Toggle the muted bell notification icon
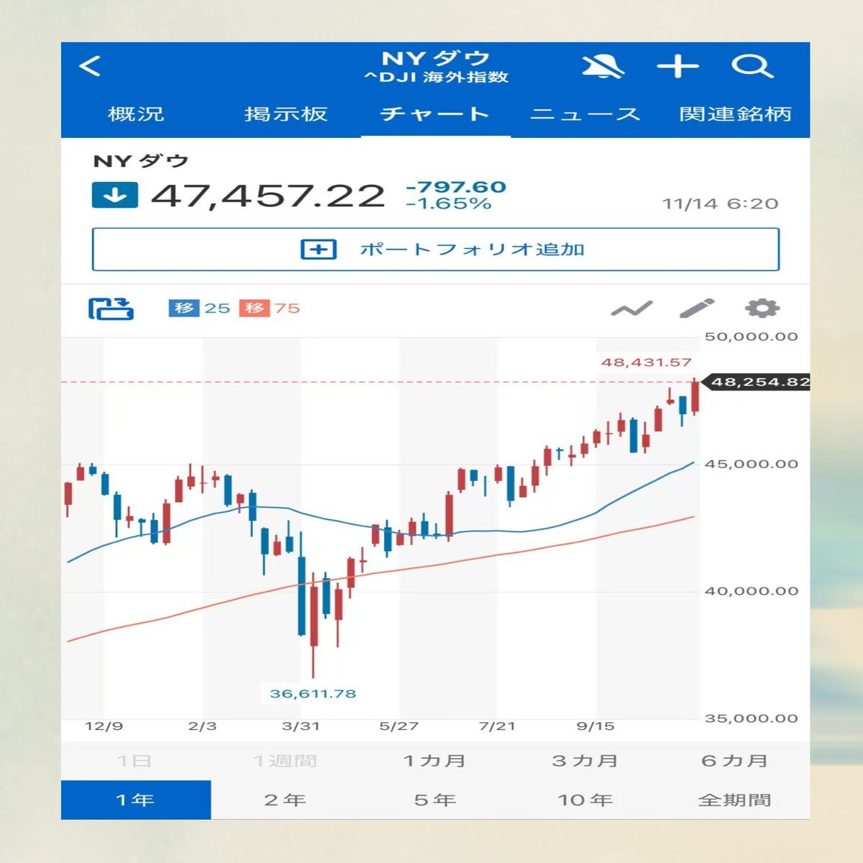The image size is (863, 863). [603, 67]
